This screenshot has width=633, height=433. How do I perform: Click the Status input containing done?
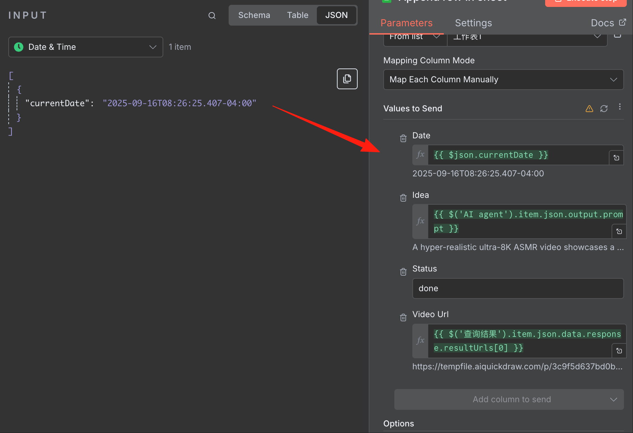[518, 288]
